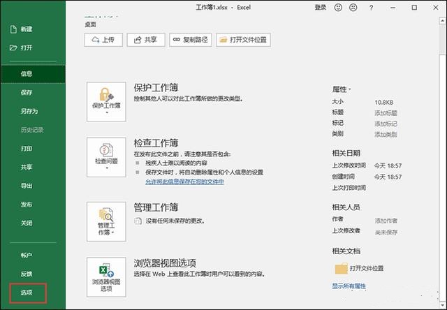Select 保存 in the sidebar
Viewport: 447px width, 310px height.
click(x=33, y=92)
